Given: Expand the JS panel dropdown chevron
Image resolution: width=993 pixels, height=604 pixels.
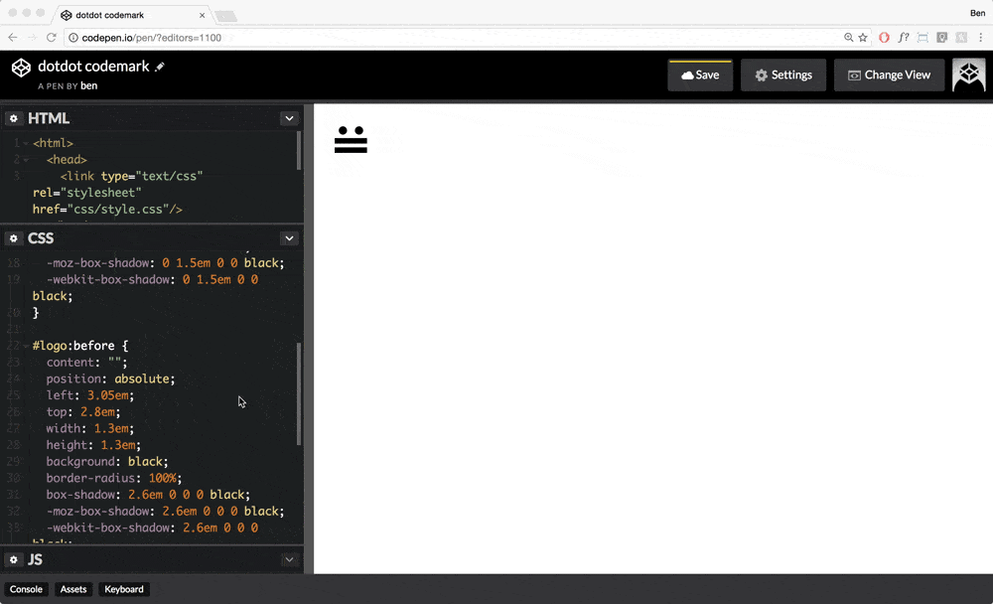Looking at the screenshot, I should click(289, 560).
